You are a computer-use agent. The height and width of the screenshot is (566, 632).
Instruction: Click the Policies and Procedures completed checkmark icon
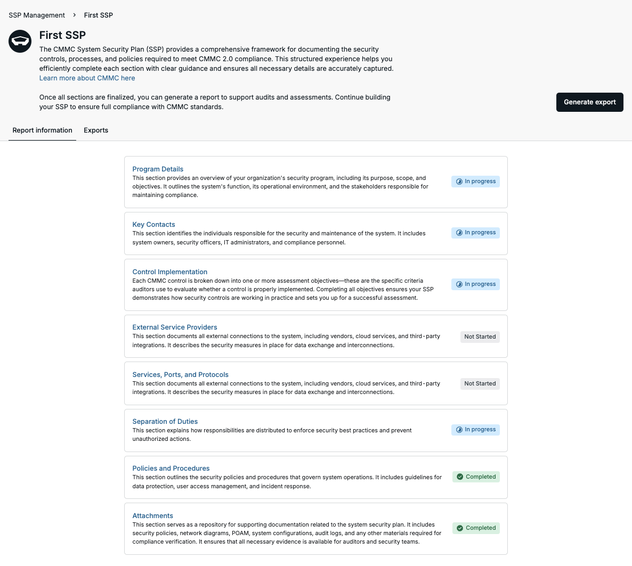point(460,477)
